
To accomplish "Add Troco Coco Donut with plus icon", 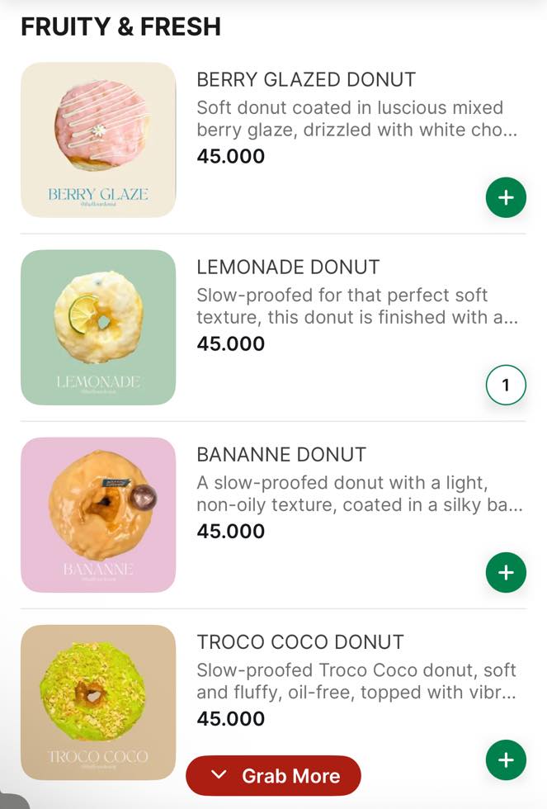I will click(x=506, y=760).
